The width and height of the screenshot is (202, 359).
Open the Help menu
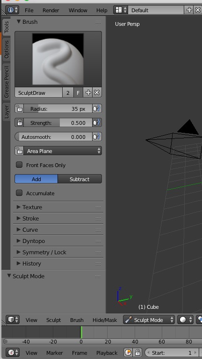pos(101,10)
